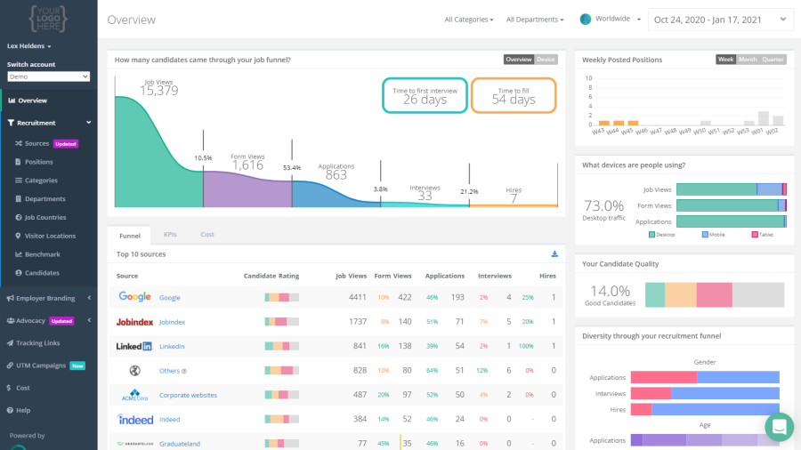Click the Tracking Links paper plane icon
Image resolution: width=801 pixels, height=450 pixels.
(10, 343)
